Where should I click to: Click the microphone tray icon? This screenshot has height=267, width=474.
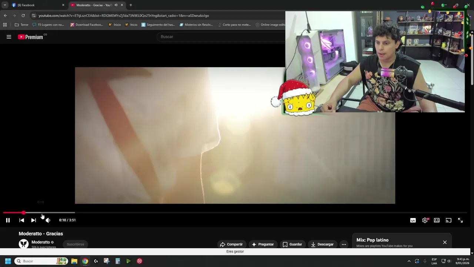[425, 261]
